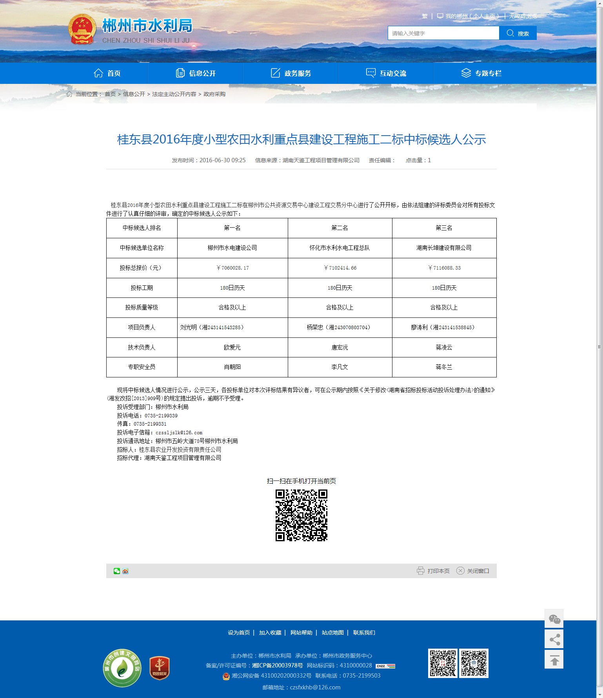Click table cell 欧爱元
This screenshot has width=603, height=698.
point(232,347)
